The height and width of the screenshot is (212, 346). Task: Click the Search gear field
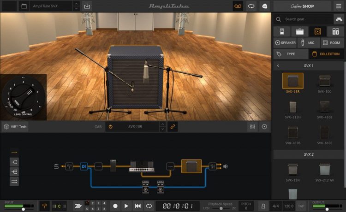(x=304, y=19)
